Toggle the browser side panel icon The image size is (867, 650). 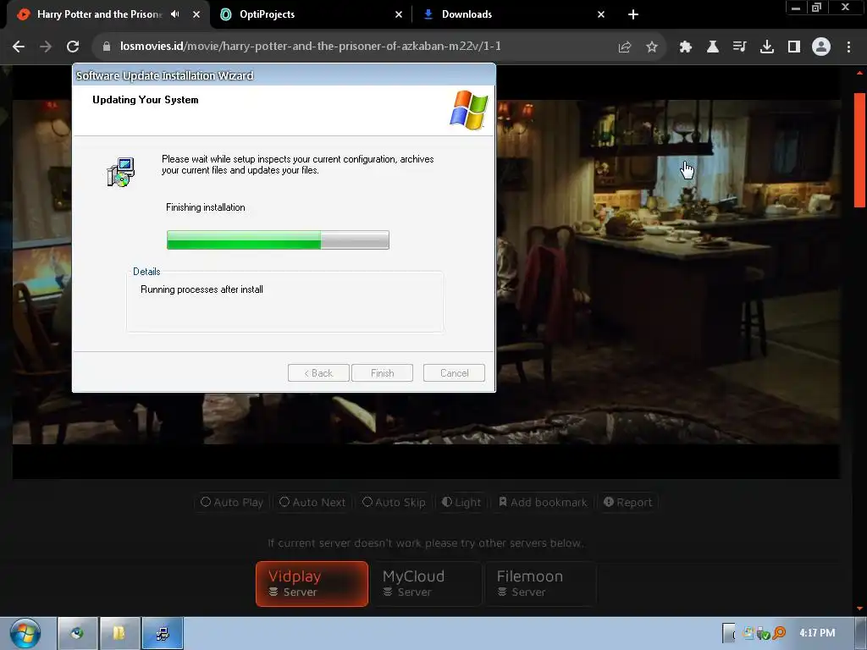pos(794,47)
